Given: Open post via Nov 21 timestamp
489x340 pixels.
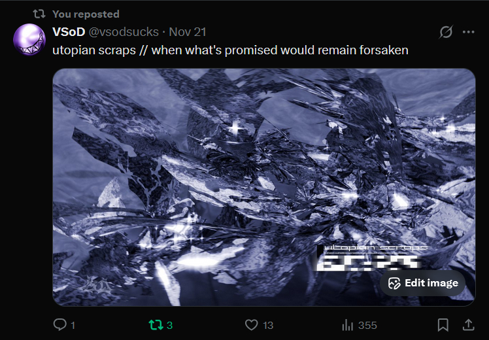Looking at the screenshot, I should (x=188, y=32).
